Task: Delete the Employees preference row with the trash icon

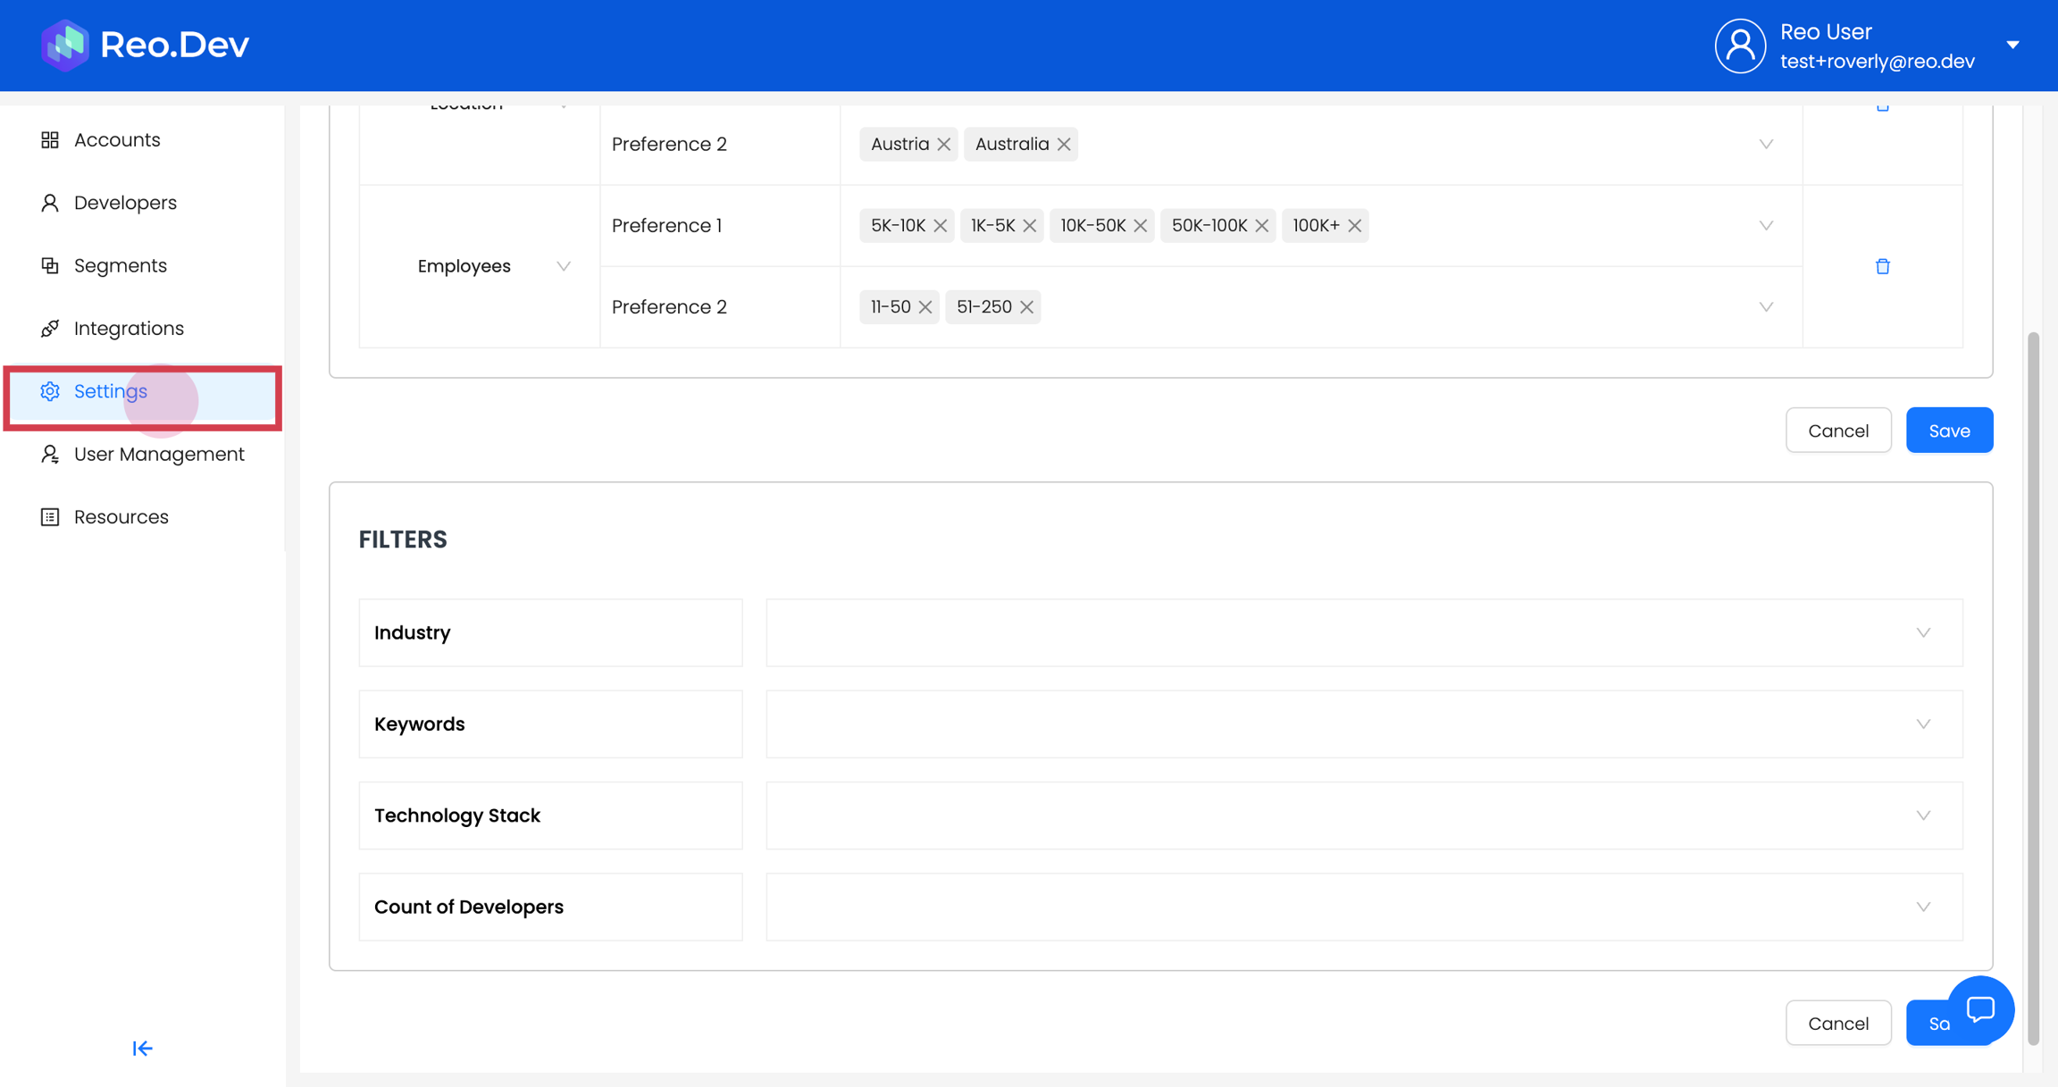Action: (x=1882, y=266)
